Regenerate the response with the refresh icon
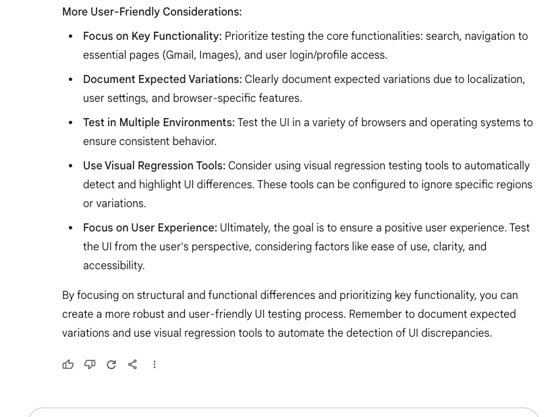 [111, 364]
